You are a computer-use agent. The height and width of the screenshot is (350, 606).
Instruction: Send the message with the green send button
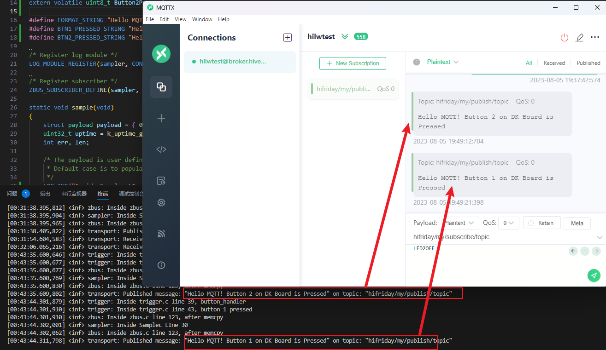coord(594,275)
